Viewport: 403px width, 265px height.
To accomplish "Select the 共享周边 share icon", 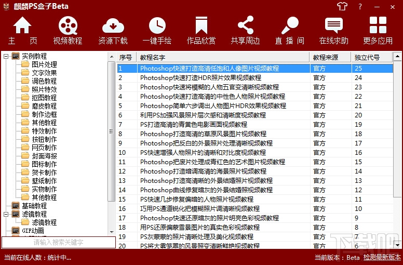I will pyautogui.click(x=246, y=25).
